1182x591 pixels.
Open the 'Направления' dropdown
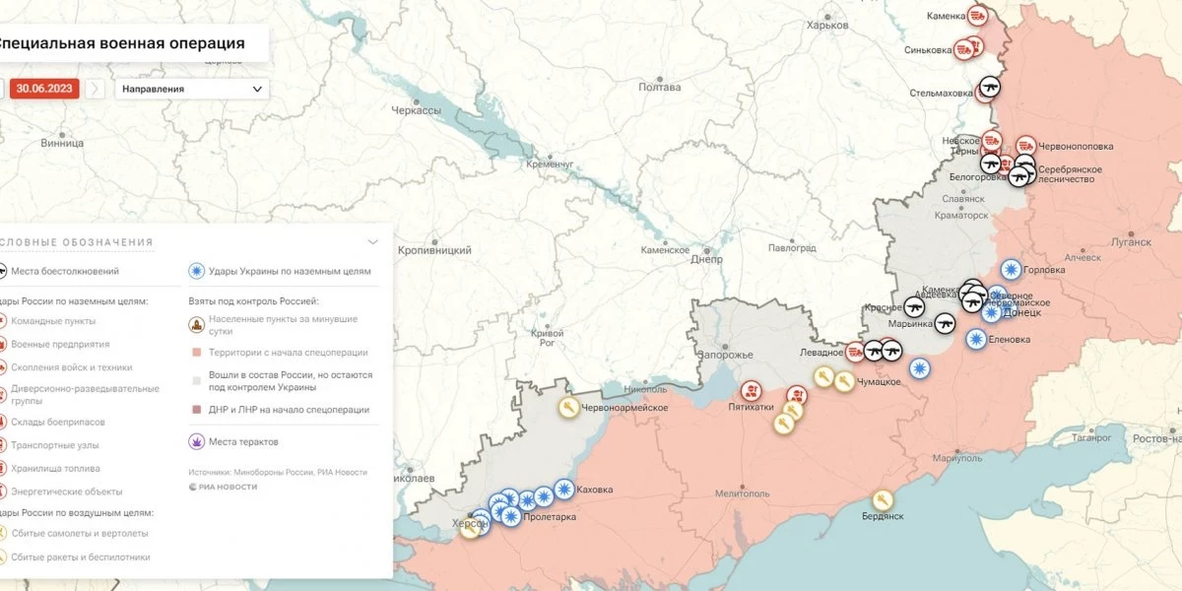pos(191,89)
